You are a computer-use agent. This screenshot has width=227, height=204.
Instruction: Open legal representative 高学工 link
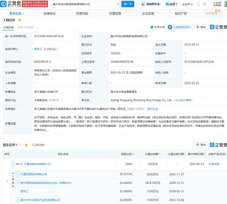[38, 49]
